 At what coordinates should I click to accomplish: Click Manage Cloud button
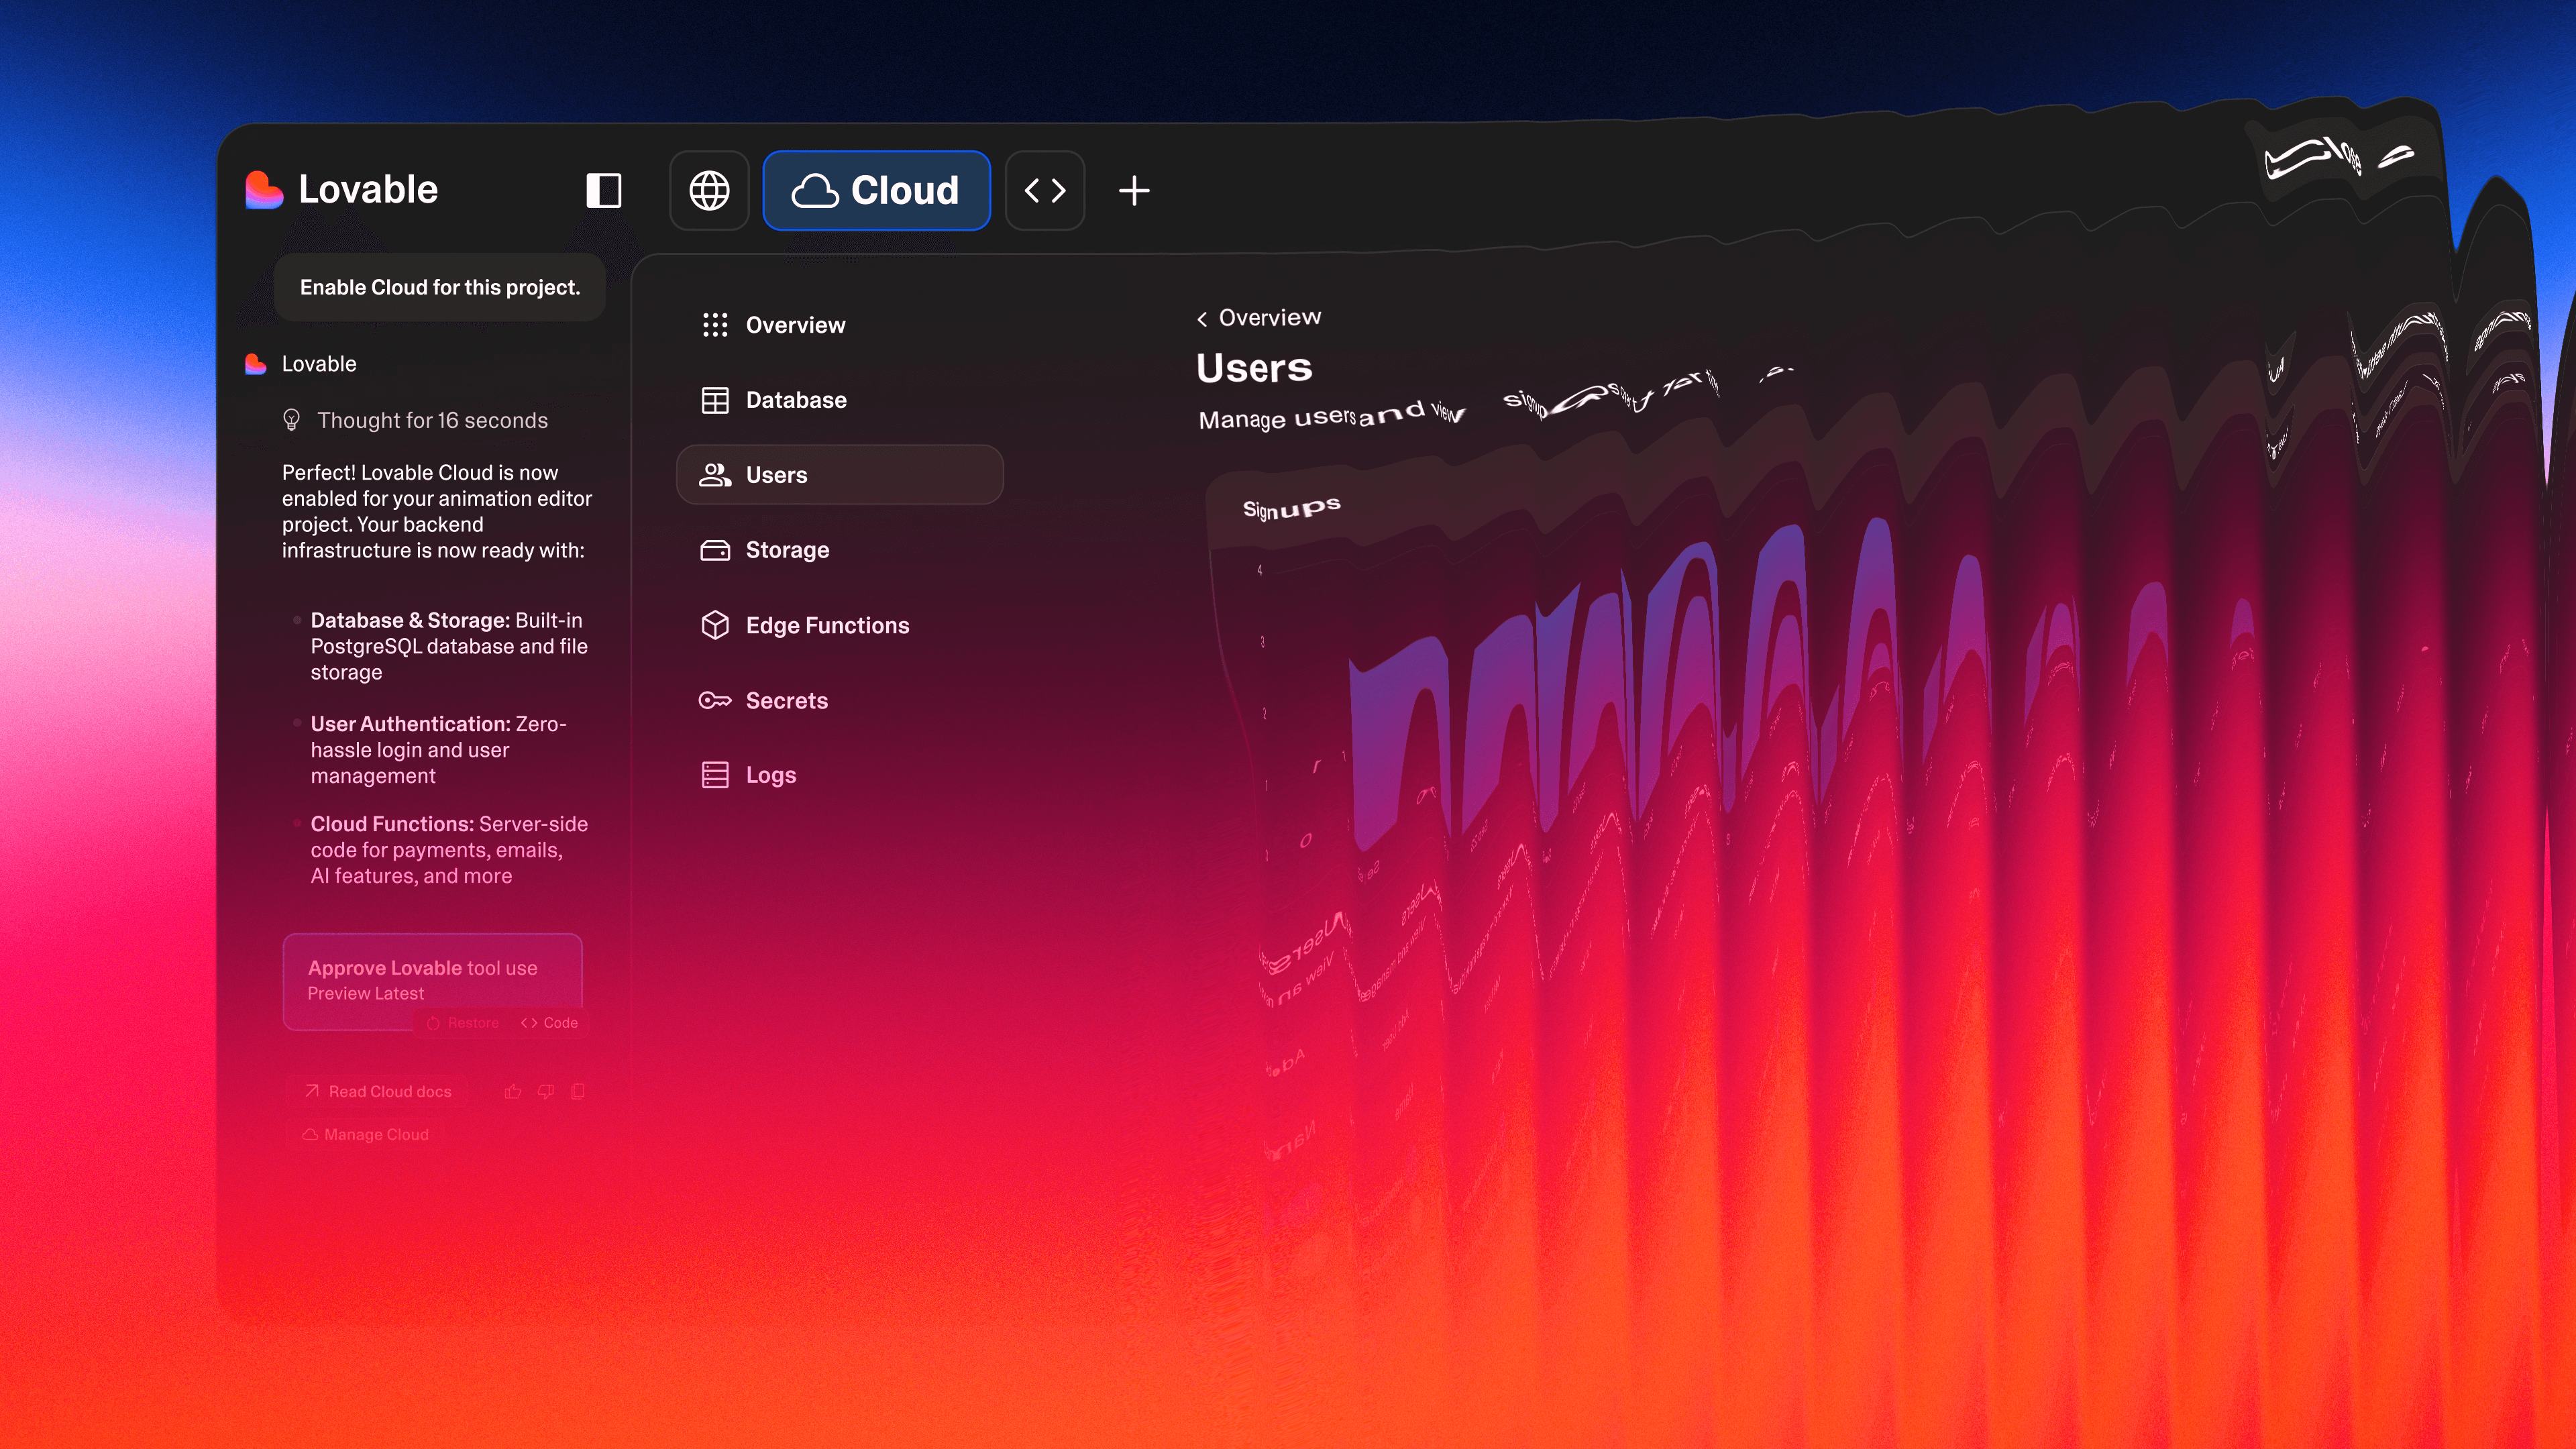[x=366, y=1134]
